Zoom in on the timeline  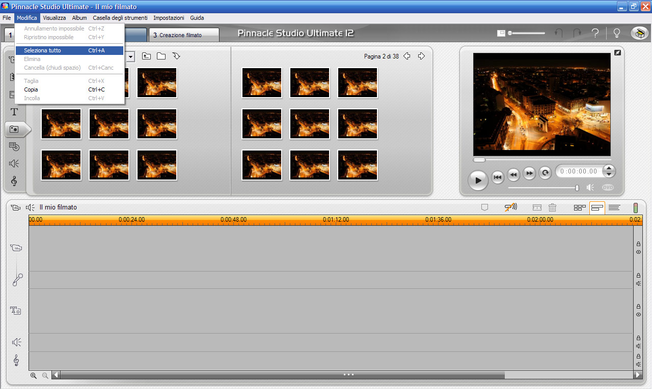tap(34, 375)
